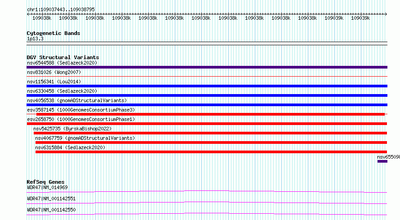Screen dimensions: 400x220
Task: Select the blue nsv1156341 variant bar
Action: 207,86
